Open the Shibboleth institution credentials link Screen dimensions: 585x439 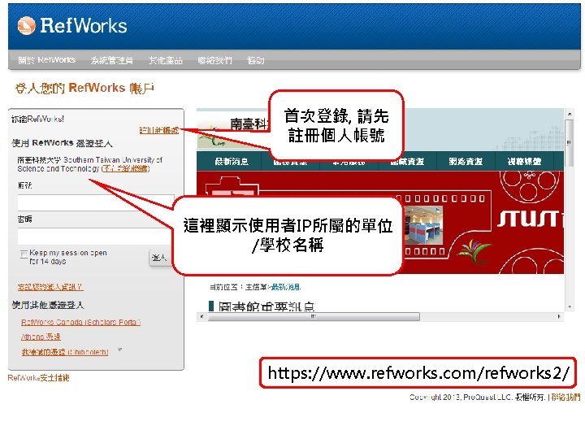65,352
